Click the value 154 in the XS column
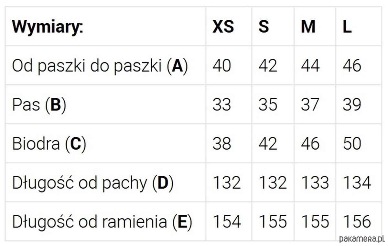Viewport: 388px width, 246px height. click(227, 222)
